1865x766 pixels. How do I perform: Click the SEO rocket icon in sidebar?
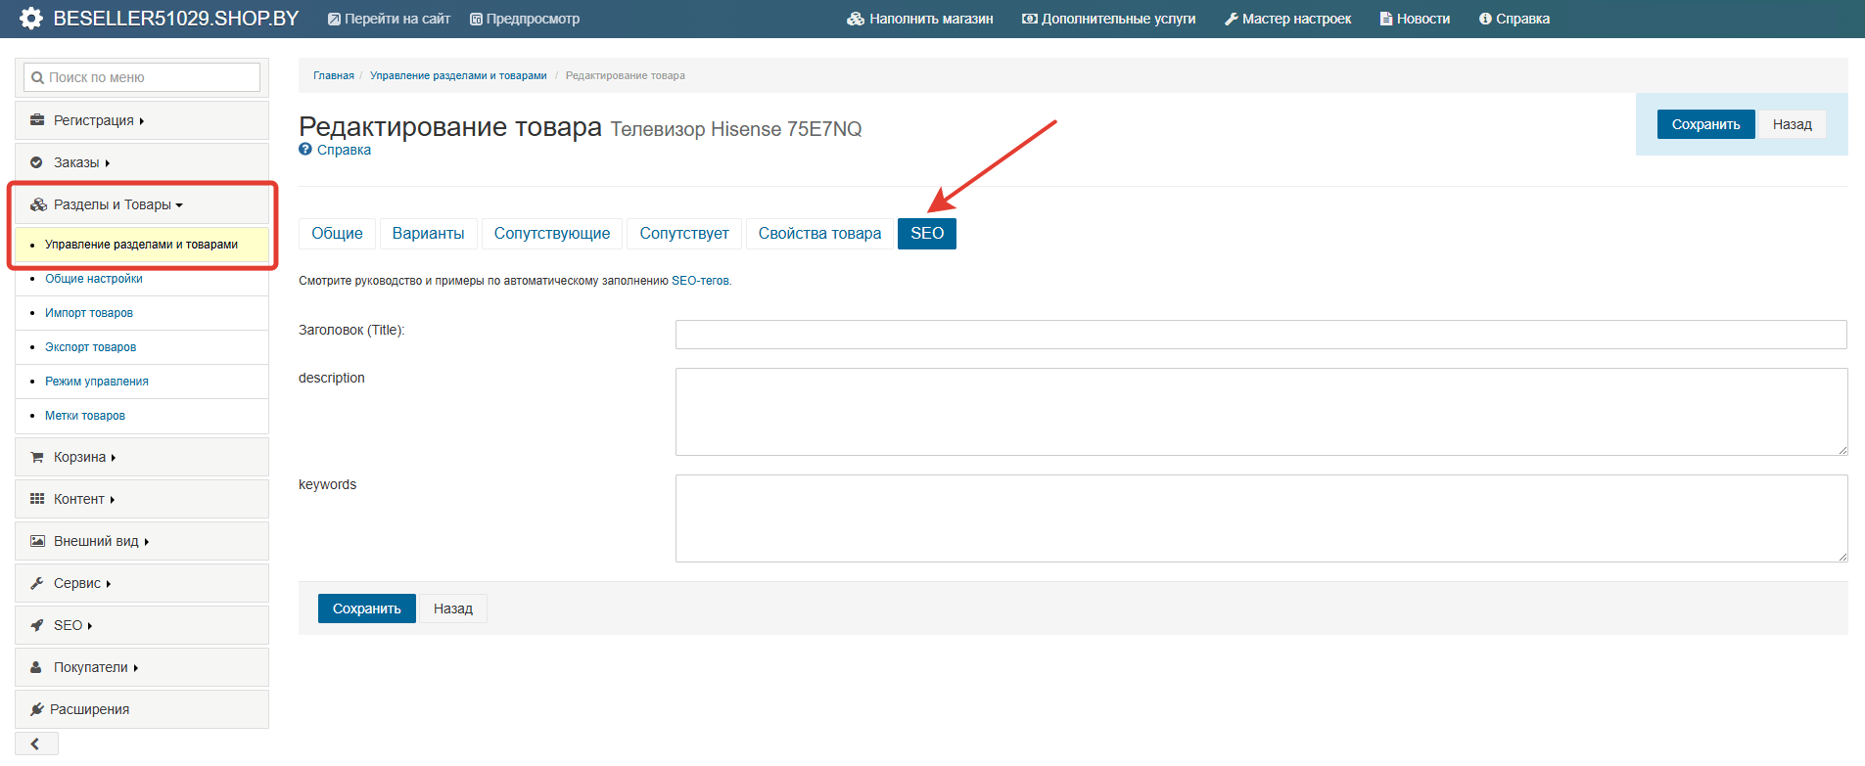coord(37,625)
